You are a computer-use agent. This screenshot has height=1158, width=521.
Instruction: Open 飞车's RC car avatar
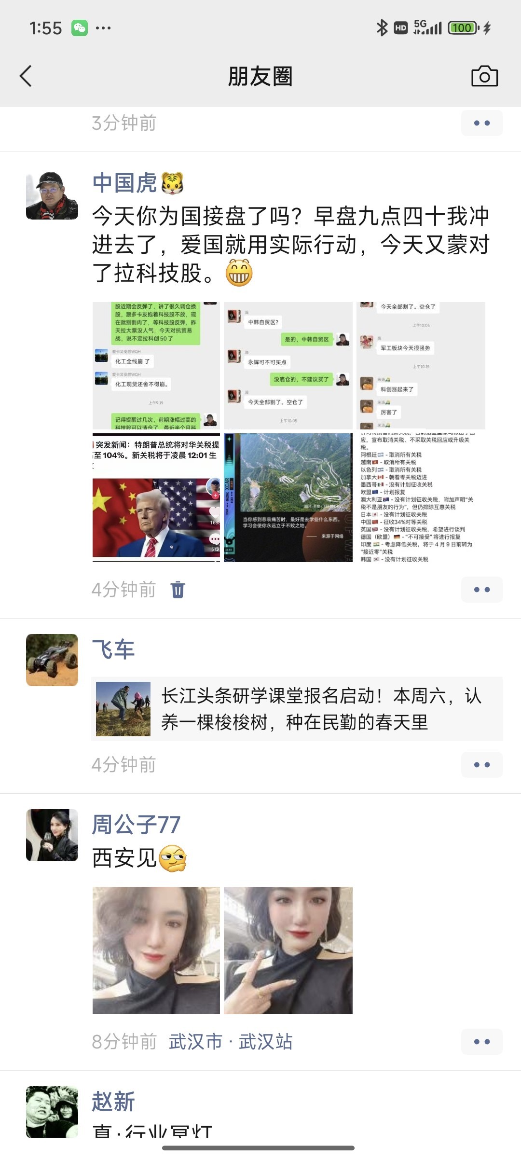coord(52,660)
